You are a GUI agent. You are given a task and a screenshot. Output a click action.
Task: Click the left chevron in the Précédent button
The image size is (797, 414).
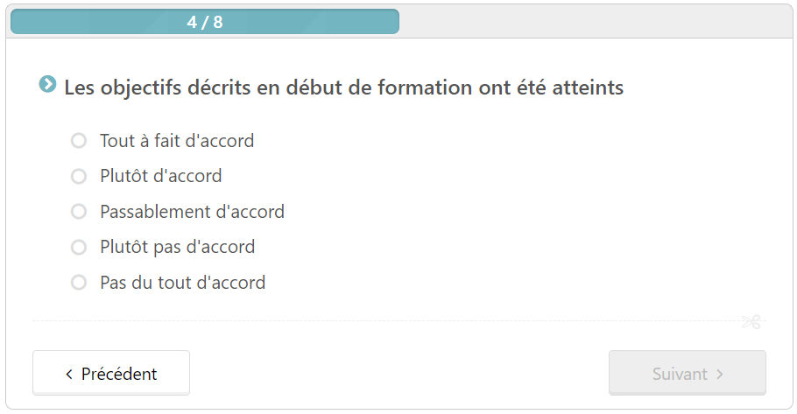[69, 375]
